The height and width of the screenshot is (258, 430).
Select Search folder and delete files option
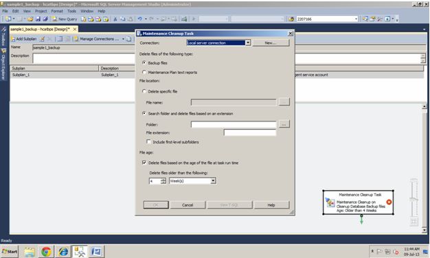pos(144,113)
